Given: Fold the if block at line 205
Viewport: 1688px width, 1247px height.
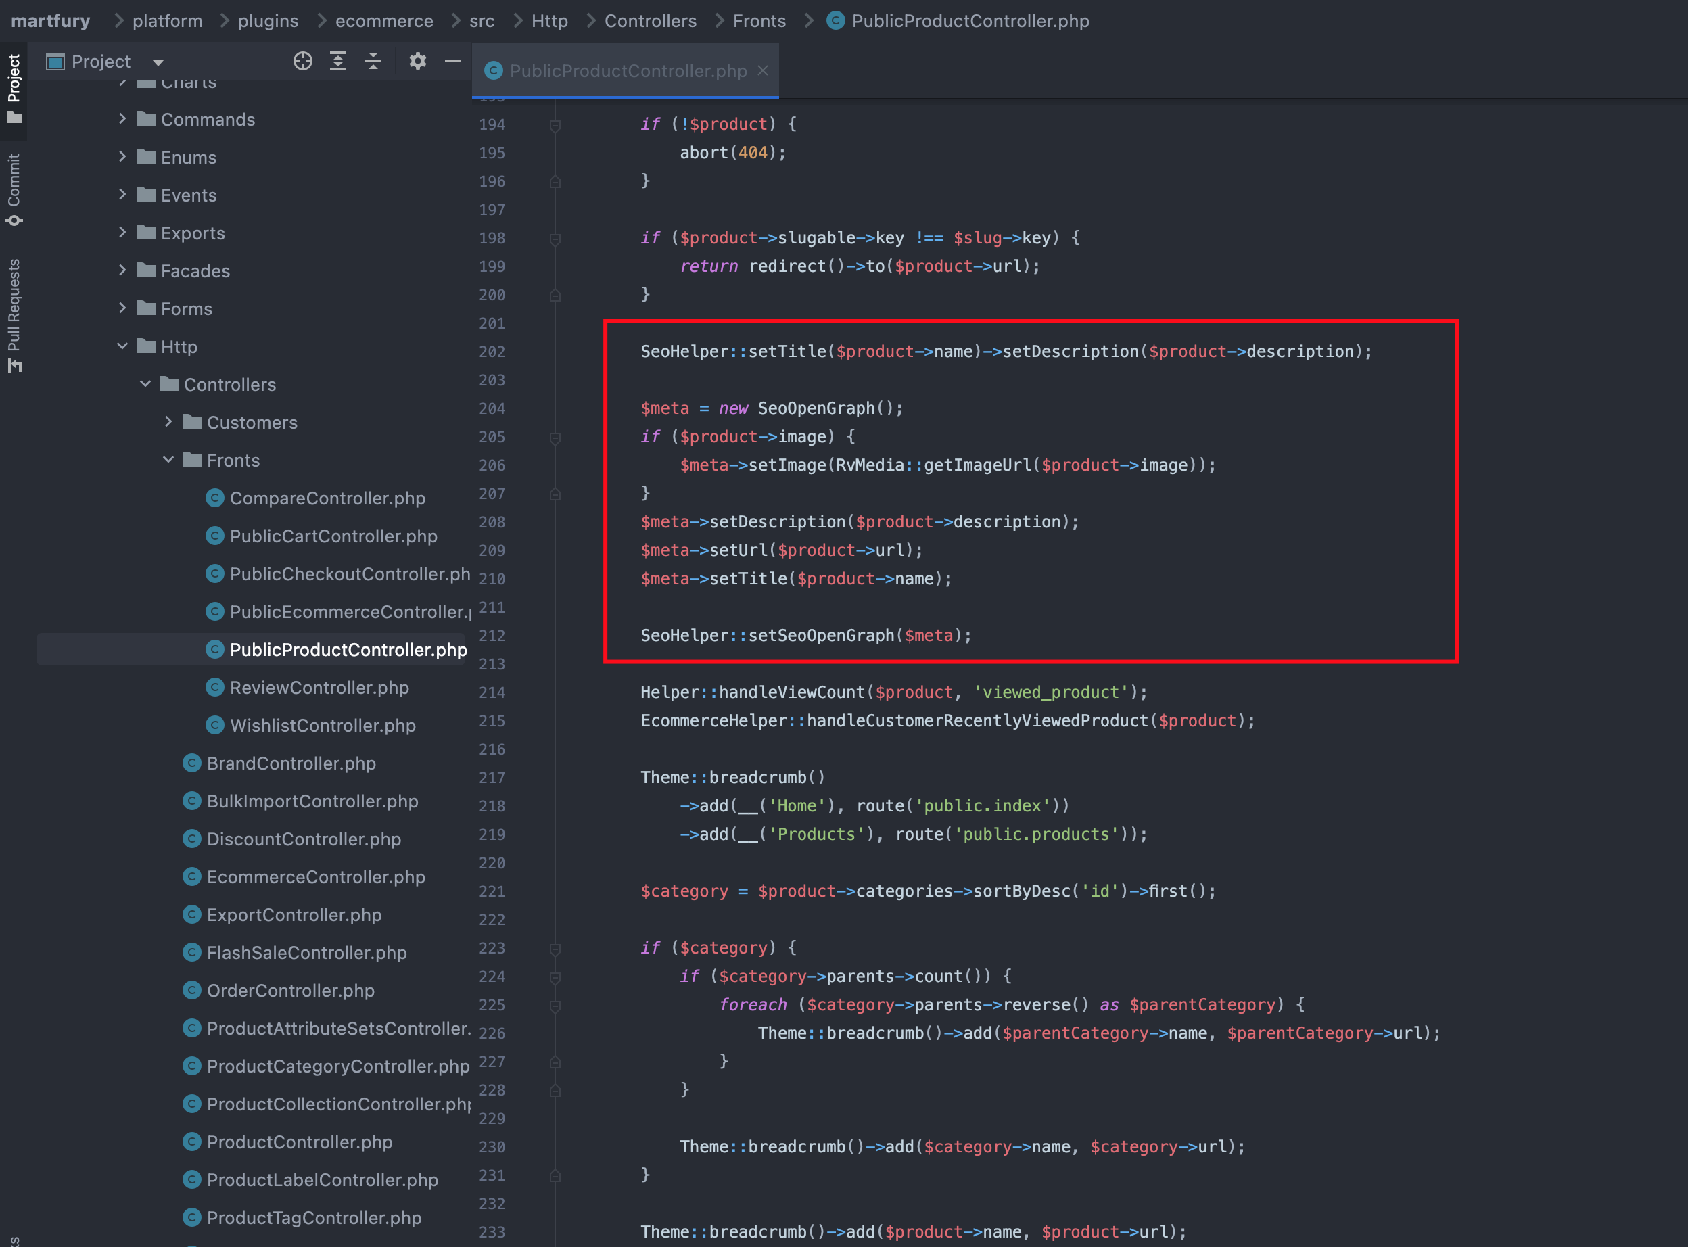Looking at the screenshot, I should pyautogui.click(x=555, y=438).
